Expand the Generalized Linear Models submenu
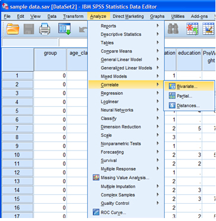Image resolution: width=216 pixels, height=221 pixels. tap(126, 68)
